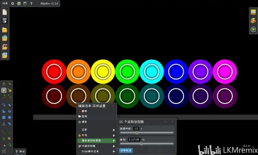Expand the selection submenu arrow above appearance
The height and width of the screenshot is (155, 258).
(x=114, y=130)
